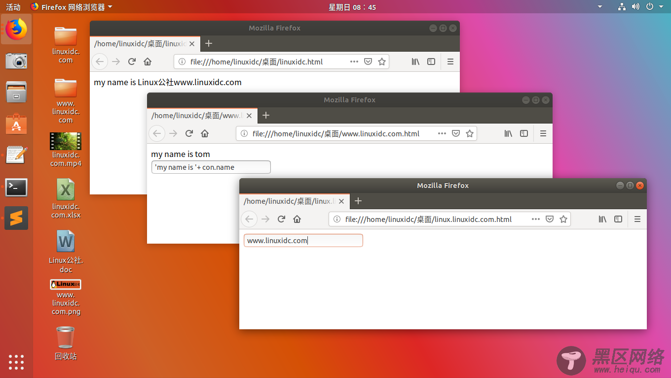The height and width of the screenshot is (378, 671).
Task: Open Library in linuxidc.html window
Action: 415,62
